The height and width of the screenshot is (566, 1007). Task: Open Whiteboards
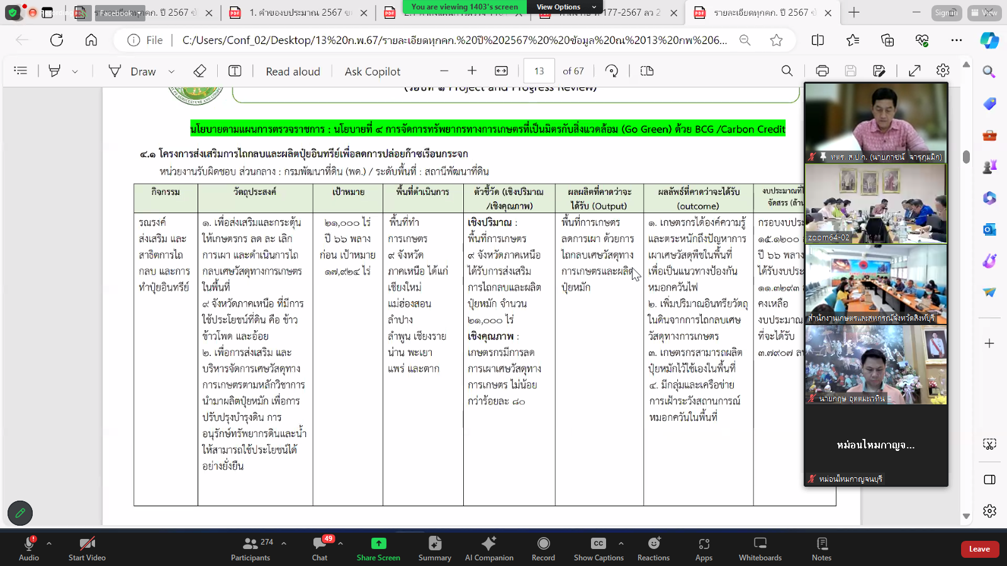[760, 548]
